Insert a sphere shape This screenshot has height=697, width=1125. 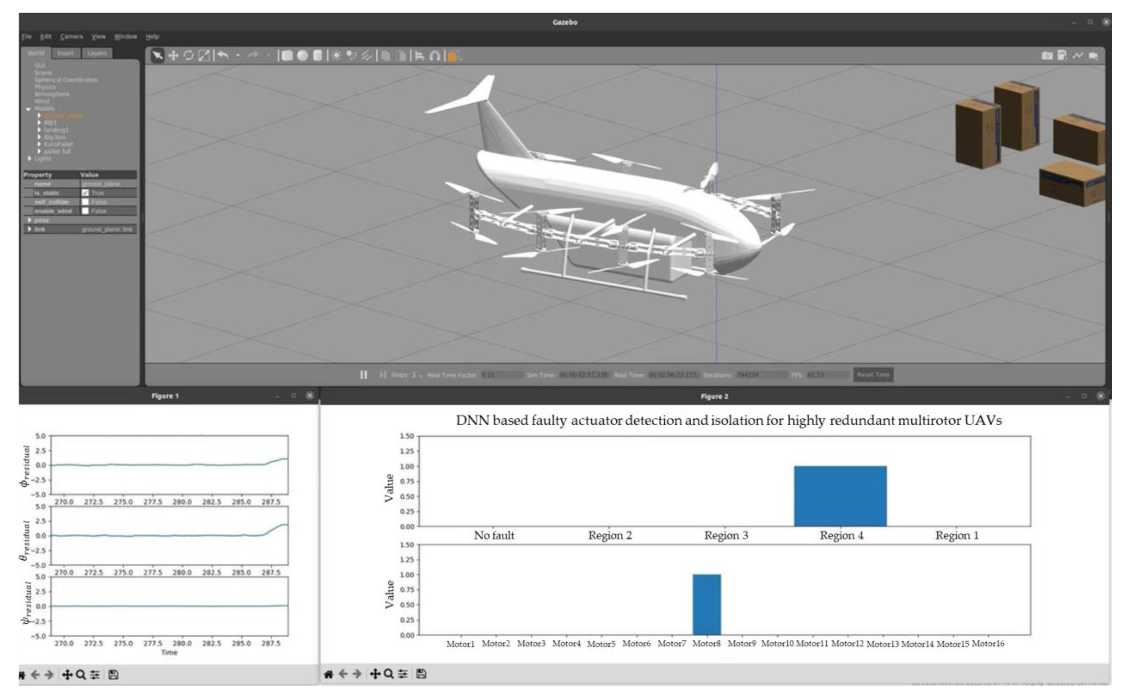point(302,56)
